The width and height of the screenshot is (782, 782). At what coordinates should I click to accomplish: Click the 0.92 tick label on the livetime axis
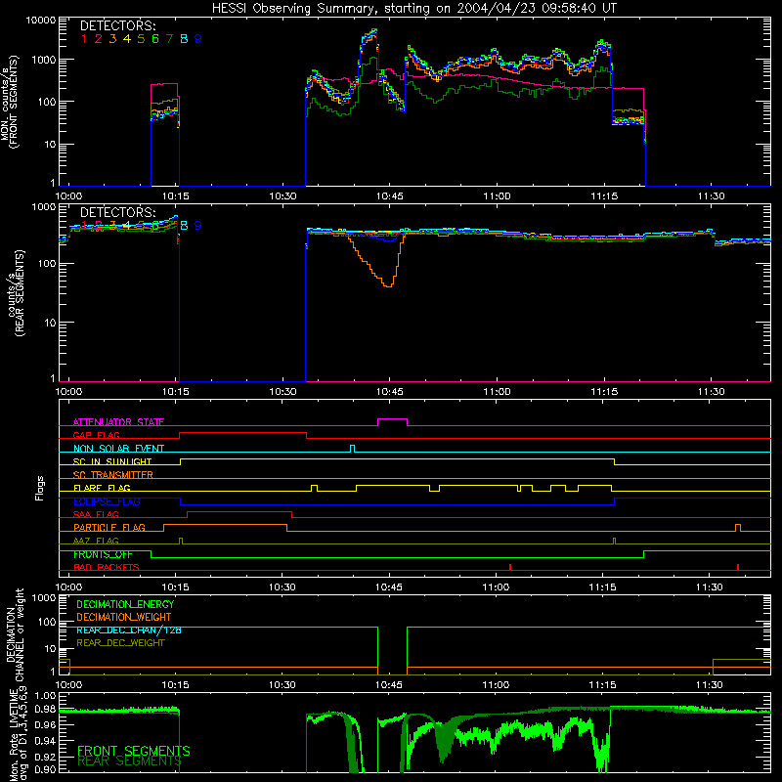pyautogui.click(x=45, y=755)
